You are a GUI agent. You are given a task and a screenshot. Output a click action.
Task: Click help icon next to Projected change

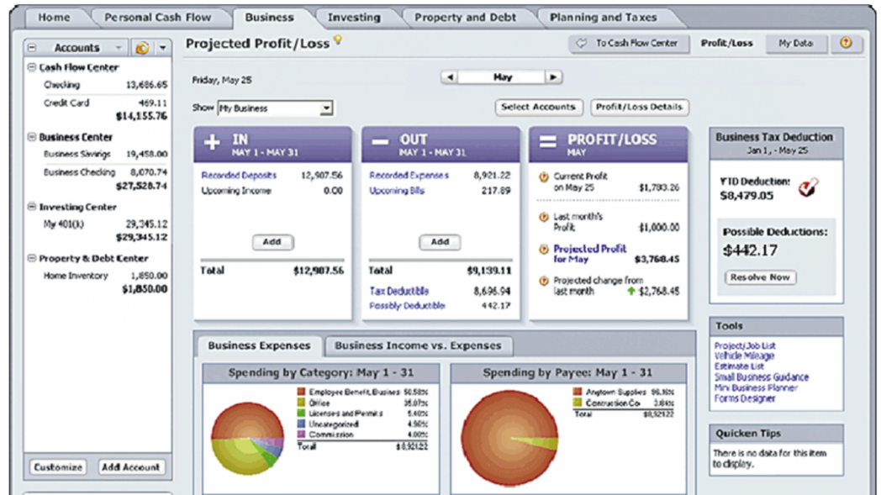(x=543, y=282)
